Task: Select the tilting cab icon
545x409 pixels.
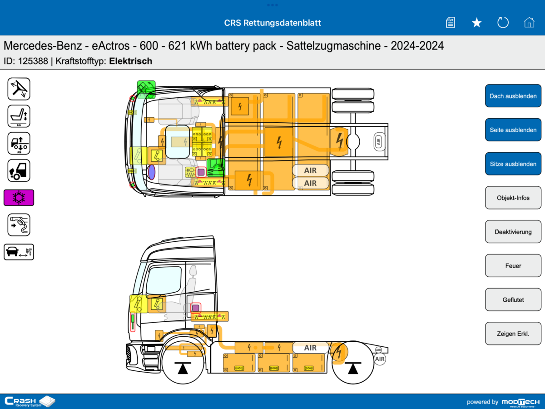Action: point(19,170)
